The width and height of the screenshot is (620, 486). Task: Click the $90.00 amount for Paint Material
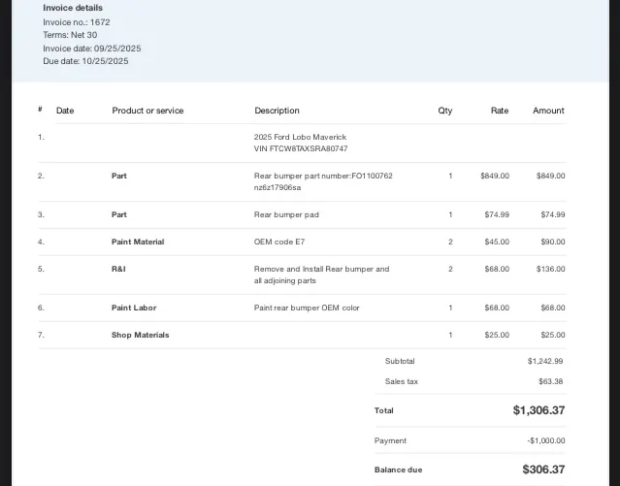point(553,242)
